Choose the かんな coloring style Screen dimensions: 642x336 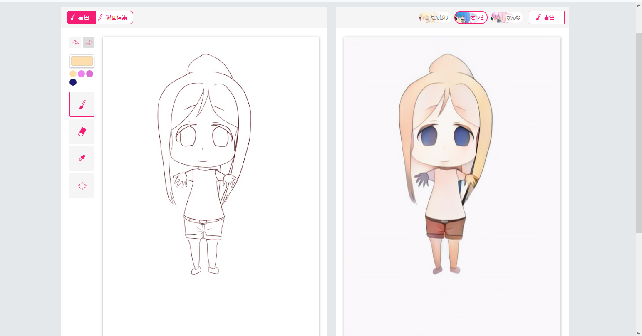(x=506, y=17)
